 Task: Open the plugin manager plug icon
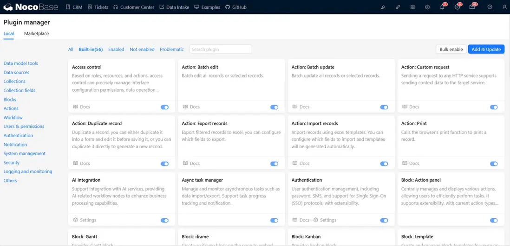point(398,7)
